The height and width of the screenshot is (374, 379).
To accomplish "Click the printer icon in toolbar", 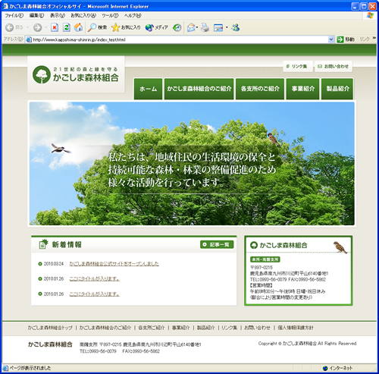I will point(205,27).
